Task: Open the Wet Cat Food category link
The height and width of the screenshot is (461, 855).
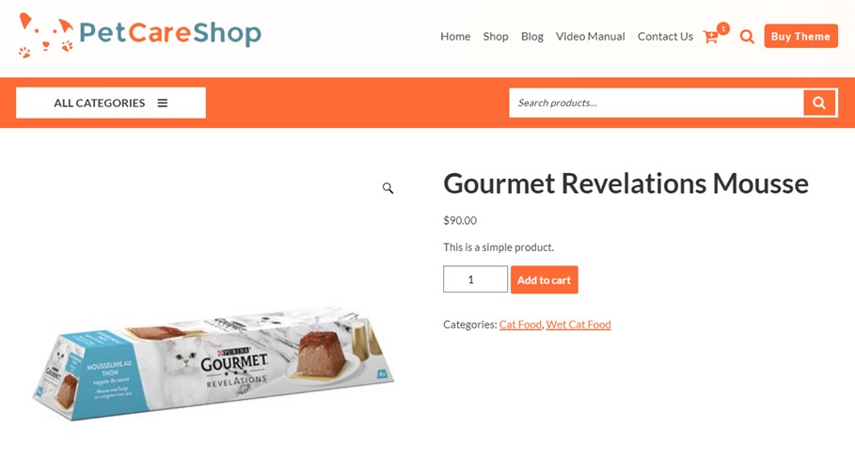Action: point(578,325)
